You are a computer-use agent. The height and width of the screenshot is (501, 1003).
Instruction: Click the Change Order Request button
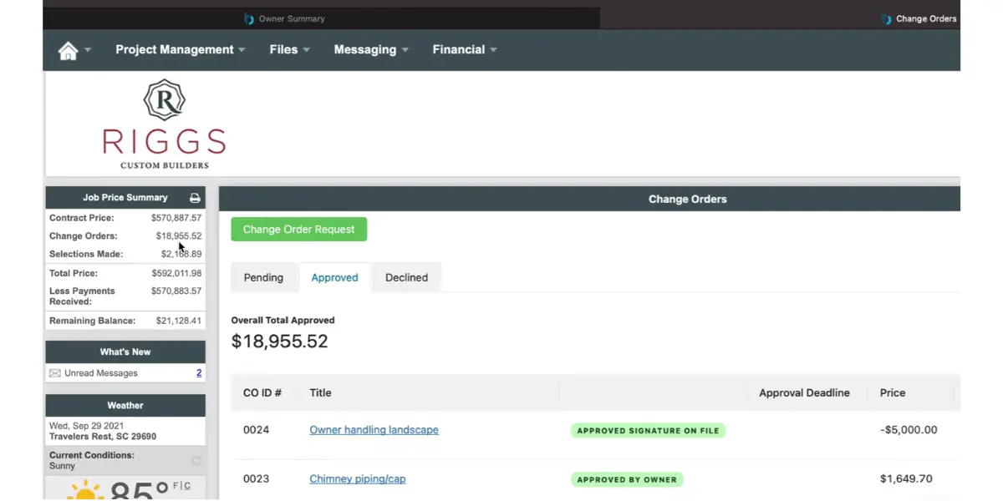[x=298, y=230]
